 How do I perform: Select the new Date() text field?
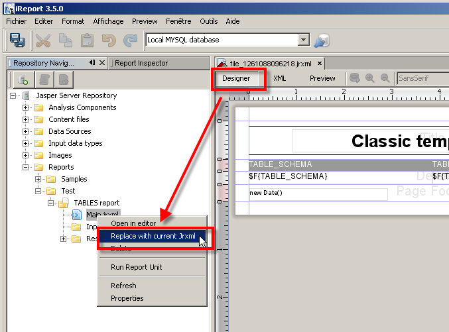pos(318,194)
